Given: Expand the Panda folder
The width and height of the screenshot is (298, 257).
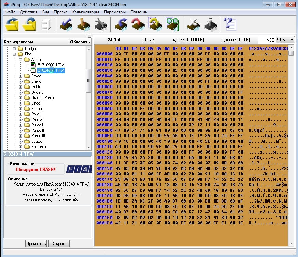Looking at the screenshot, I should [x=20, y=120].
